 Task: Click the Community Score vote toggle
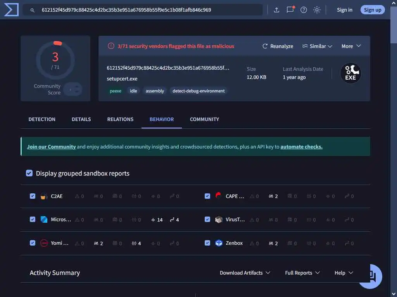point(73,89)
